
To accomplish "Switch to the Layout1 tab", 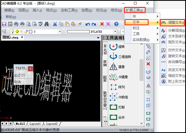I will 35,124.
